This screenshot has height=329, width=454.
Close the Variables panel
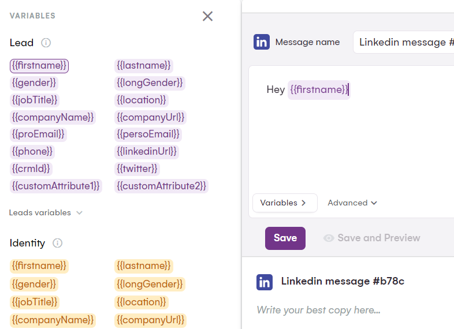click(x=208, y=16)
